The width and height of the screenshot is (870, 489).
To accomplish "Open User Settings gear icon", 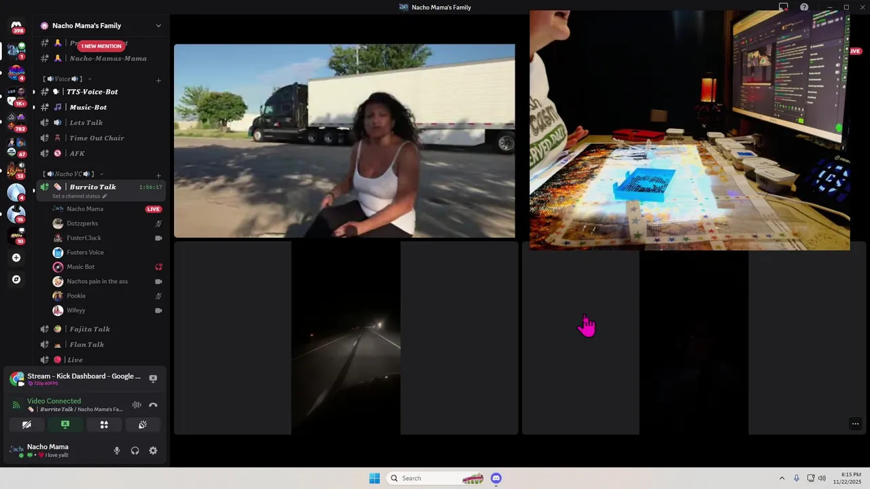I will (x=153, y=450).
